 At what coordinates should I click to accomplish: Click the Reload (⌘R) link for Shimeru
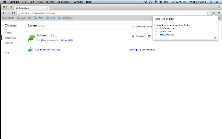pyautogui.click(x=67, y=40)
